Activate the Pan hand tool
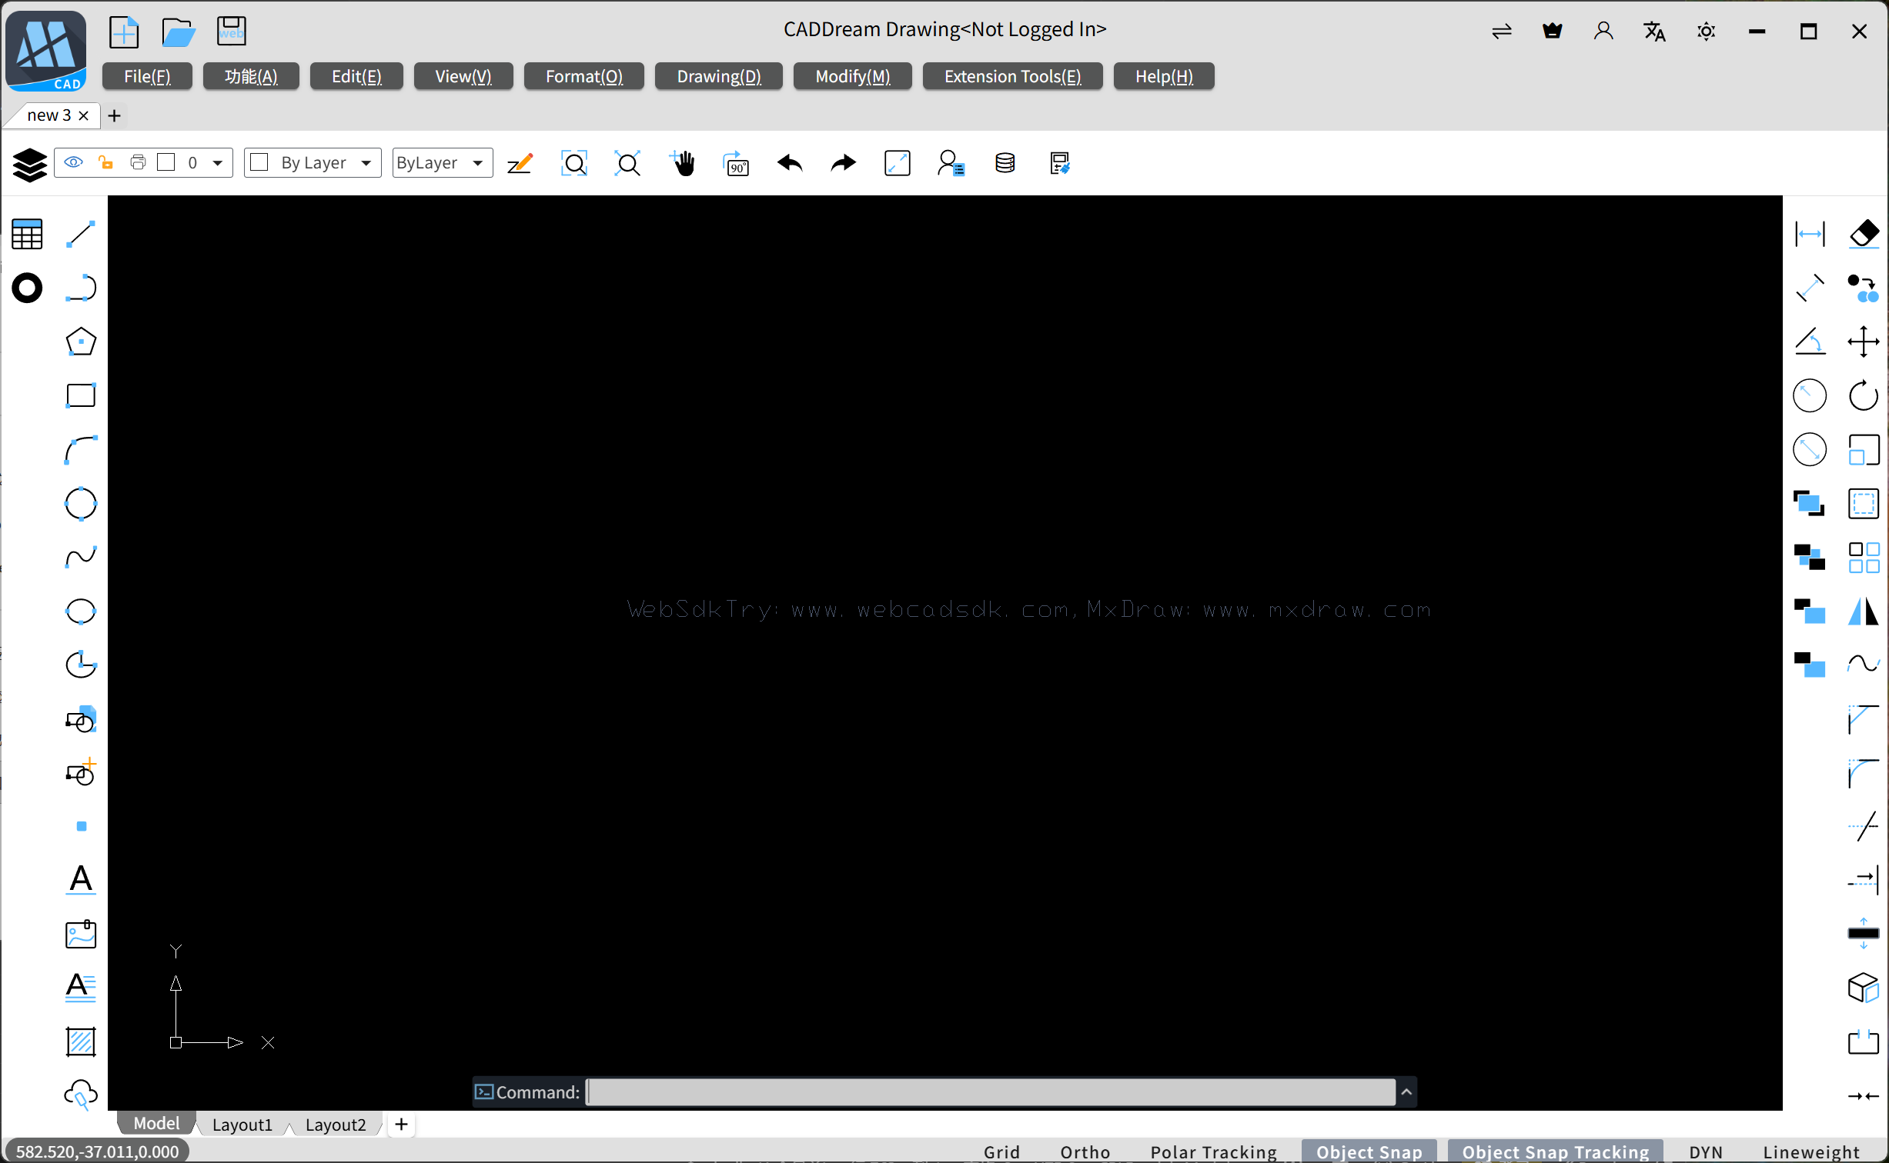The width and height of the screenshot is (1889, 1163). coord(683,163)
